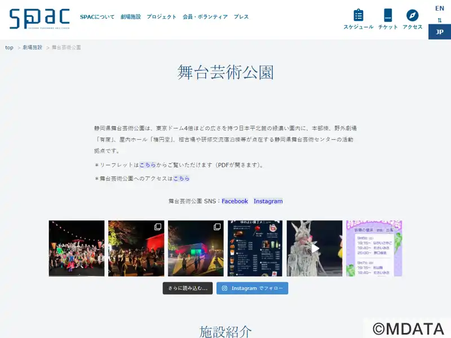Click the 舞台芸術公園 page heading
The width and height of the screenshot is (451, 338).
point(225,72)
